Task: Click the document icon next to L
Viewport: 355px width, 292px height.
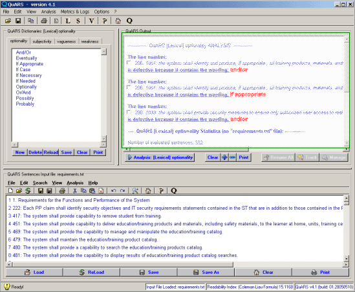Action: click(x=56, y=21)
